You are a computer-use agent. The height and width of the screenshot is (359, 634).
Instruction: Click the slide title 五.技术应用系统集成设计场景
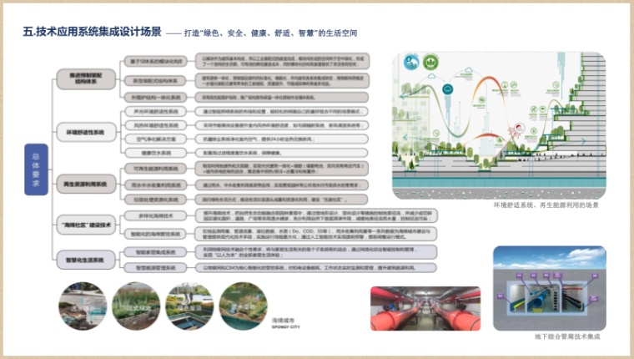[x=90, y=33]
